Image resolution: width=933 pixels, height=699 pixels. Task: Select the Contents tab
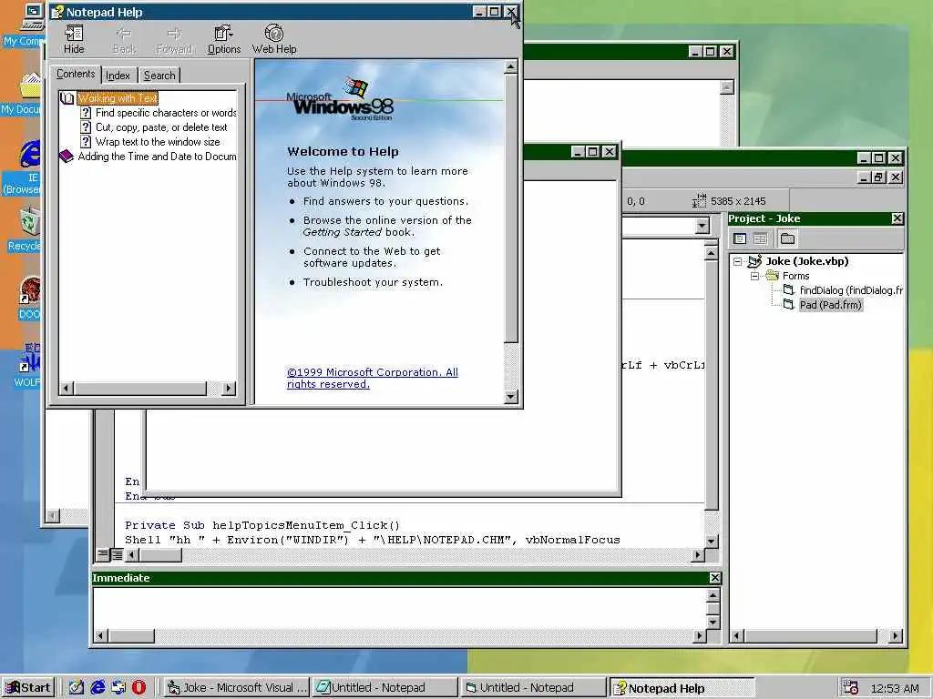pyautogui.click(x=76, y=74)
